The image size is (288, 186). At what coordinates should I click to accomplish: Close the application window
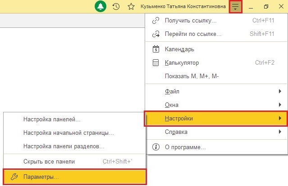pos(281,7)
